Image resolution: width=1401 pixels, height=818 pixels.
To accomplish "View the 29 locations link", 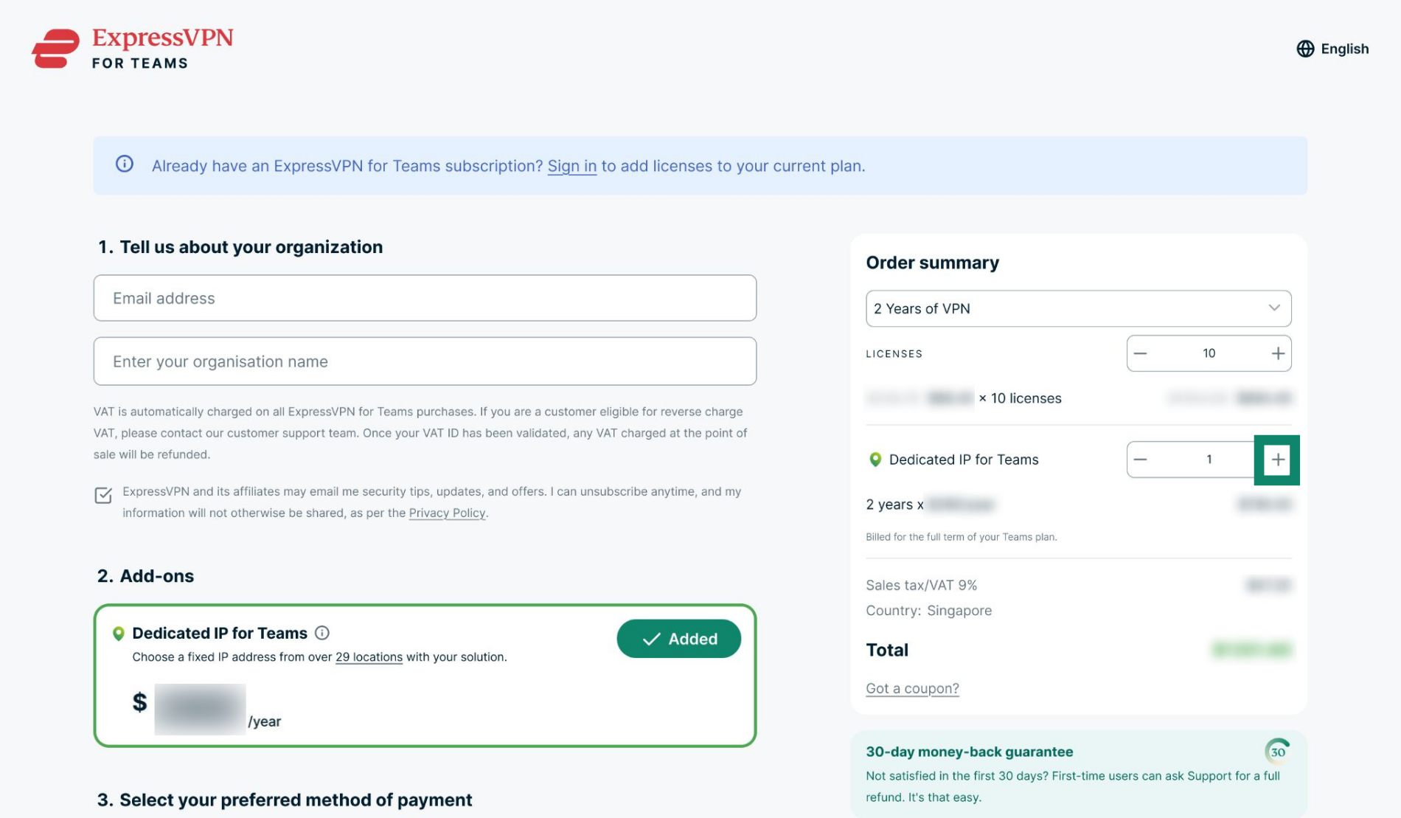I will click(x=369, y=656).
